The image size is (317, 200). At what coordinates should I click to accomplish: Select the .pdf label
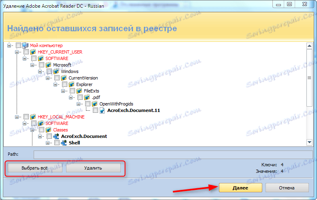pos(96,97)
